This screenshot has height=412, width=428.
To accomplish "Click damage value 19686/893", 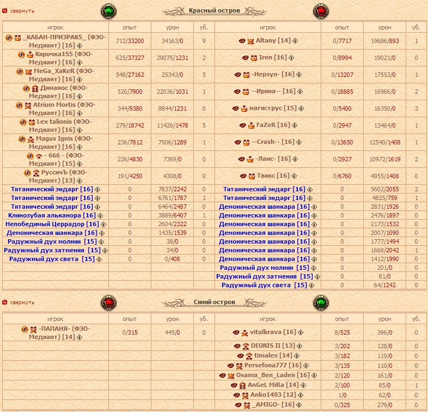I will coord(384,41).
